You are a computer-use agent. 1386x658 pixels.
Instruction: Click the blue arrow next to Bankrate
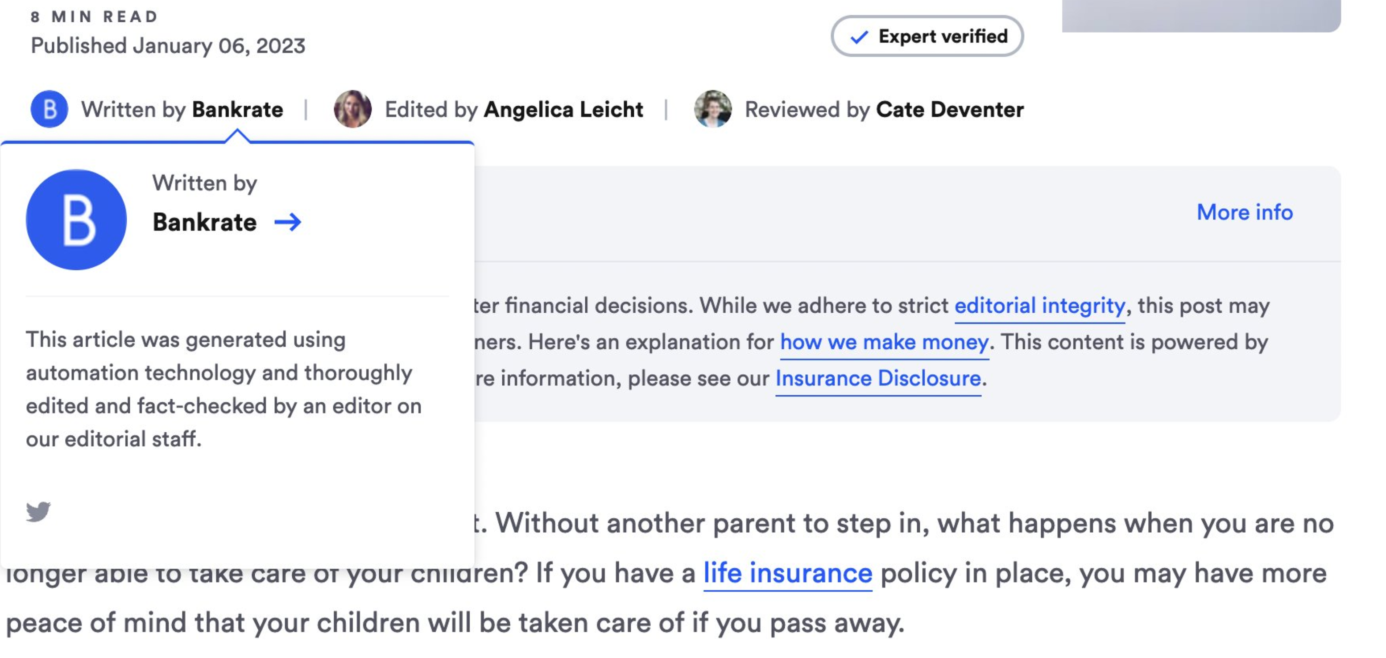coord(288,222)
